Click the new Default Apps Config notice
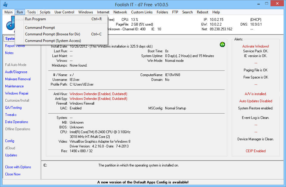This screenshot has width=286, height=187. click(143, 182)
